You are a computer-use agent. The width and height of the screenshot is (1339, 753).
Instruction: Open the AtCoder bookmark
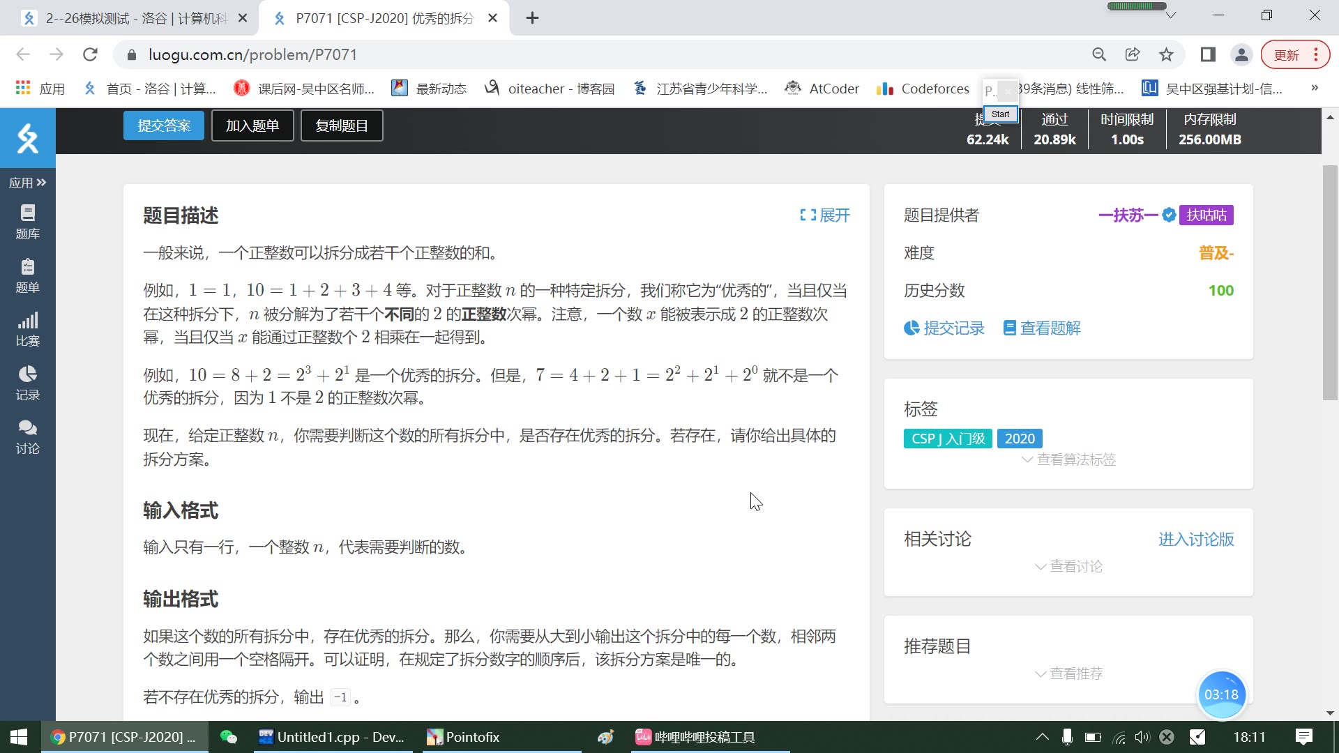pos(822,89)
